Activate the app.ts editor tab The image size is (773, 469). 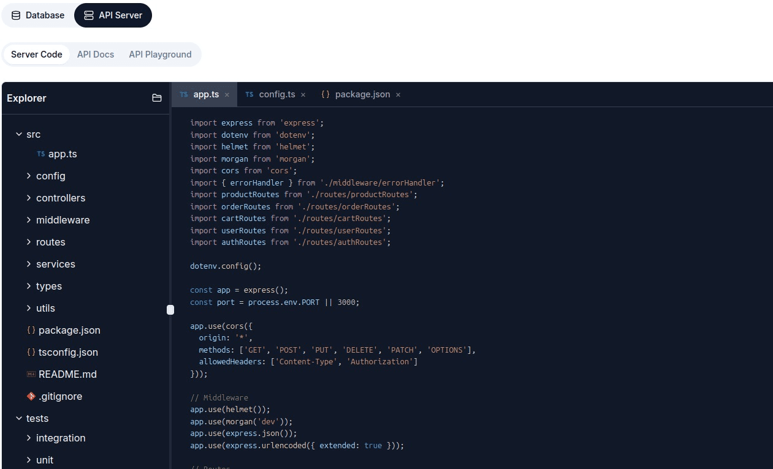click(204, 95)
